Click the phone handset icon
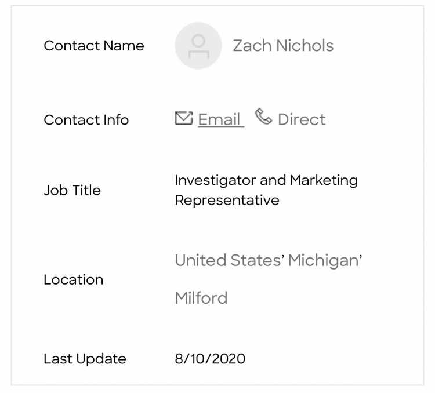The image size is (435, 393). click(263, 117)
